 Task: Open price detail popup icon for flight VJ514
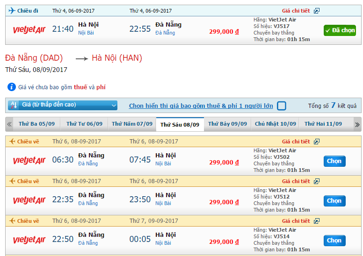point(317,221)
